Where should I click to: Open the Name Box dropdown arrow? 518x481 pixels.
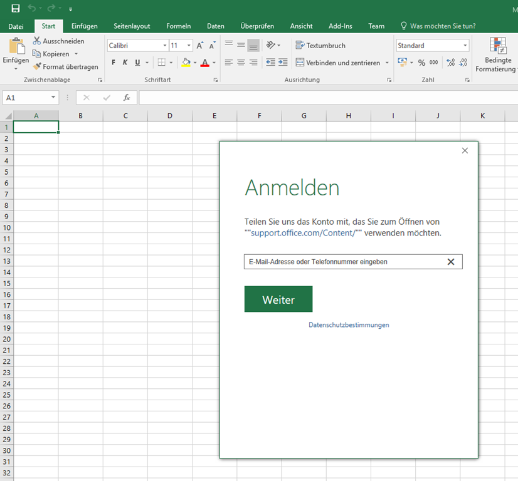(x=53, y=98)
